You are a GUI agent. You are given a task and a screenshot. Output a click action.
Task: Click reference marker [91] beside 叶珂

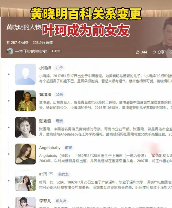point(51,173)
